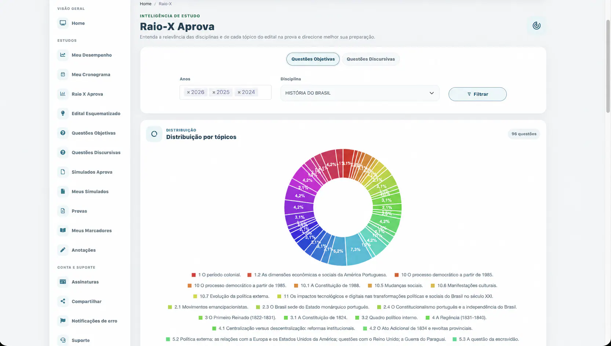Image resolution: width=611 pixels, height=346 pixels.
Task: Open the Disciplina dropdown HISTÓRIA DO BRASIL
Action: pyautogui.click(x=360, y=93)
